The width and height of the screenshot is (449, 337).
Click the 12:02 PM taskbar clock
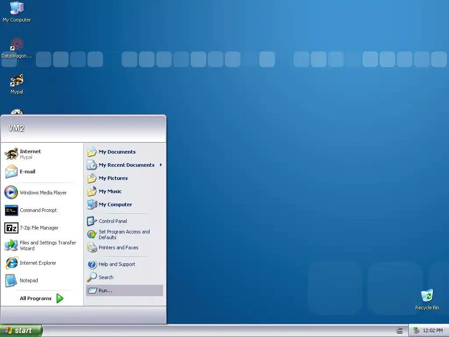(433, 331)
